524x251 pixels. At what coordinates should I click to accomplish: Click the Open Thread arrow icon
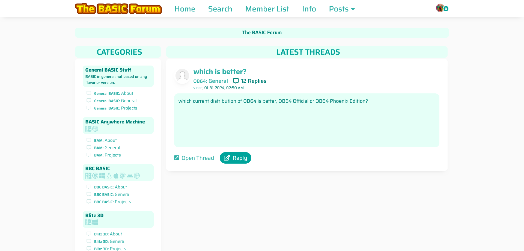click(x=177, y=158)
